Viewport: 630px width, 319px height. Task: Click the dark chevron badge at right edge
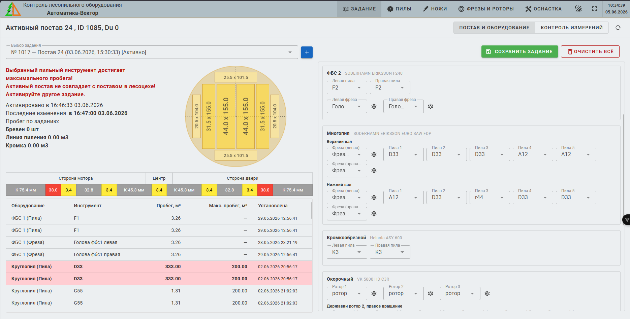coord(626,220)
